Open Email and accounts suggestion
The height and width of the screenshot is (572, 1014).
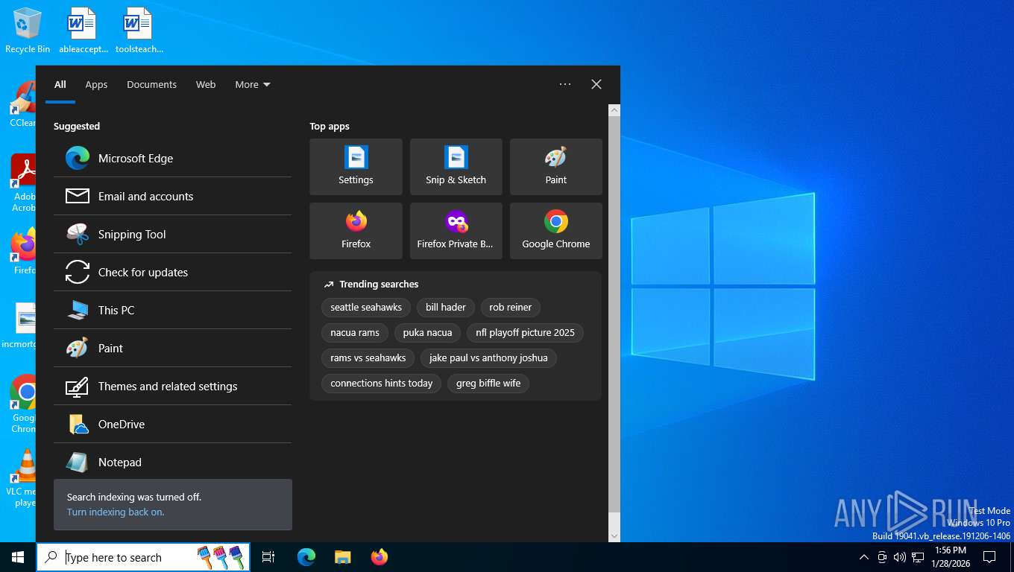coord(172,196)
